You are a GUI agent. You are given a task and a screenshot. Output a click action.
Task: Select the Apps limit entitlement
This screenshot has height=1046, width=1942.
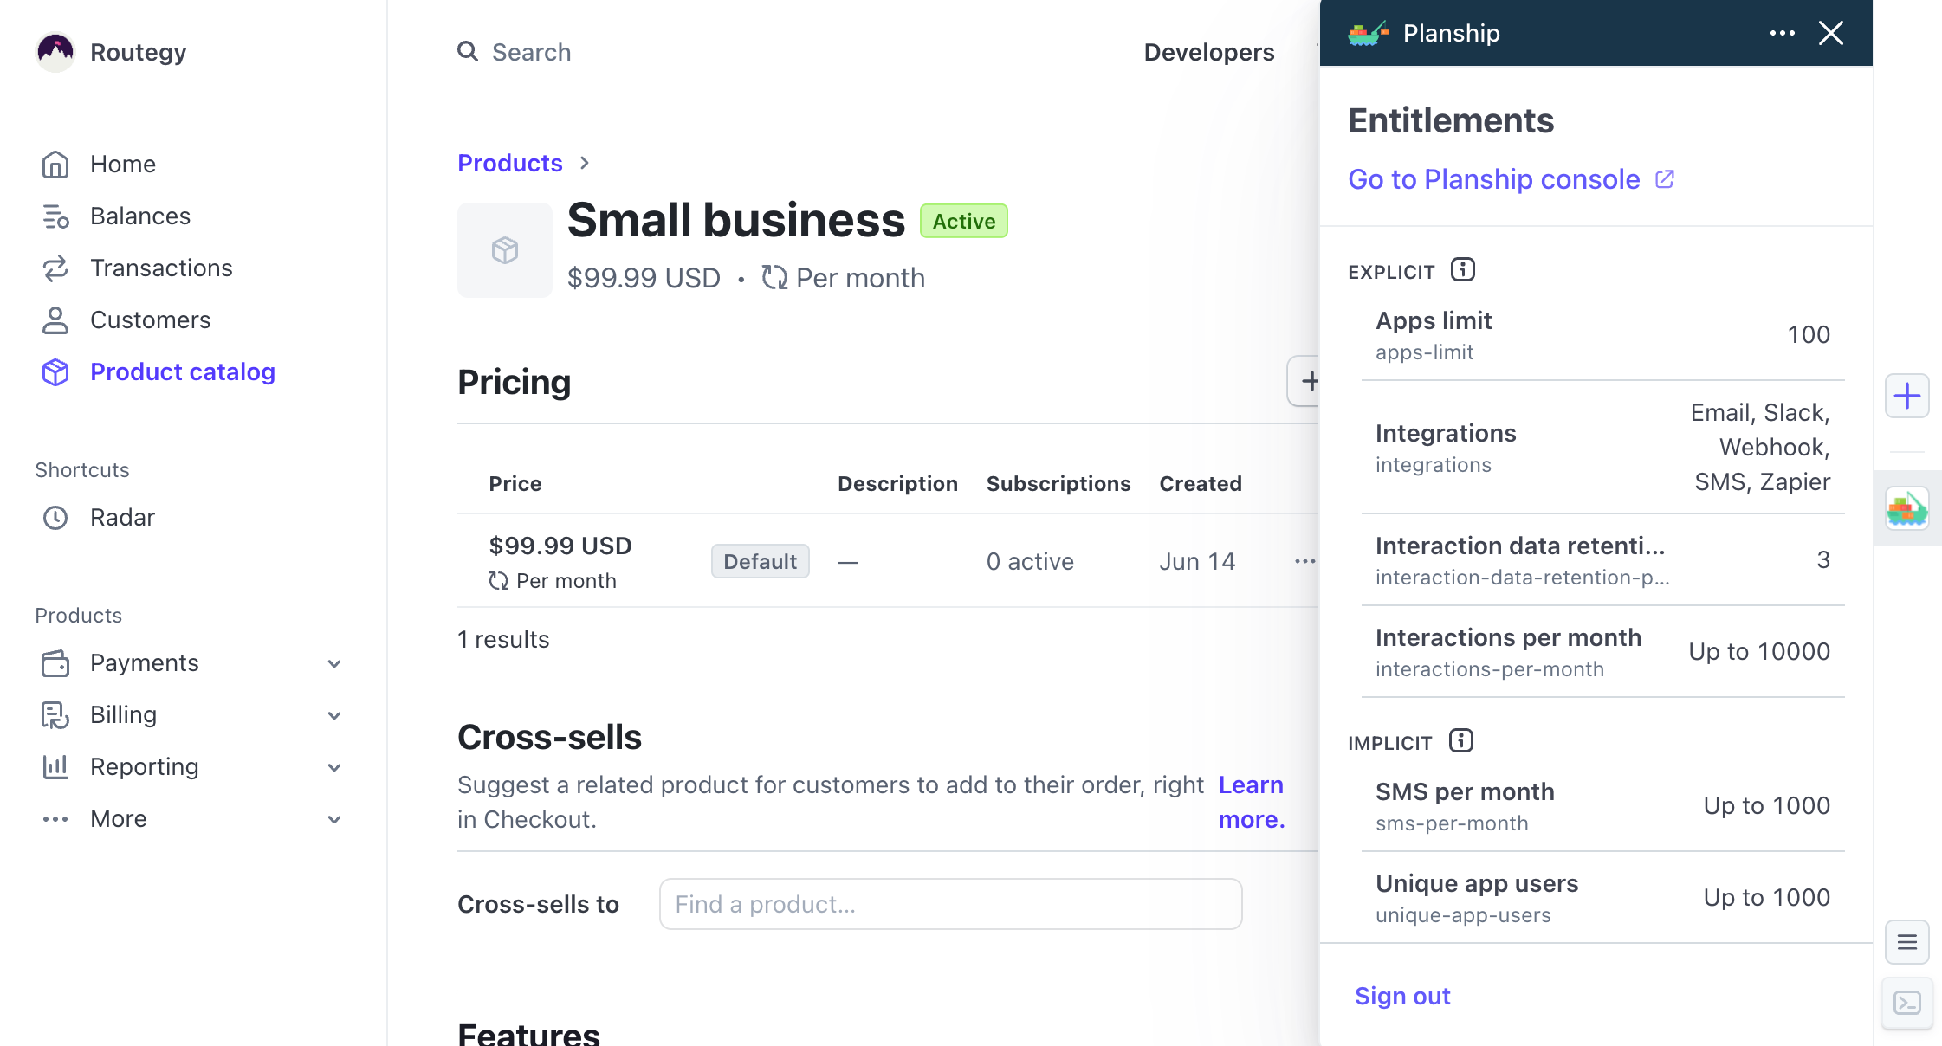[x=1602, y=334]
